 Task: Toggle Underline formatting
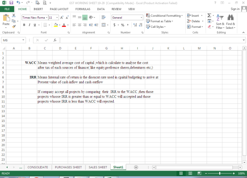(x=35, y=25)
